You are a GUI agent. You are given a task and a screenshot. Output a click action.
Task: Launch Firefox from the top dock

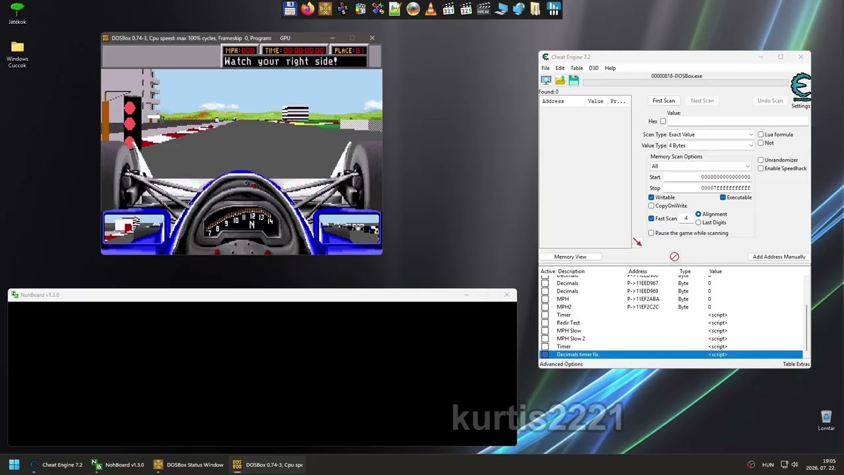pos(307,9)
